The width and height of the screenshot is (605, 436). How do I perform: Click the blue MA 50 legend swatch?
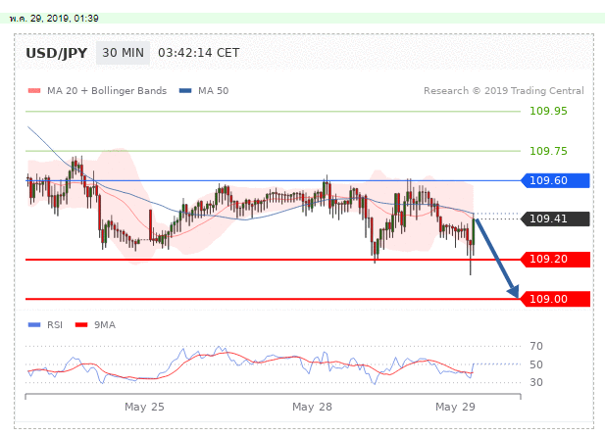pyautogui.click(x=185, y=91)
